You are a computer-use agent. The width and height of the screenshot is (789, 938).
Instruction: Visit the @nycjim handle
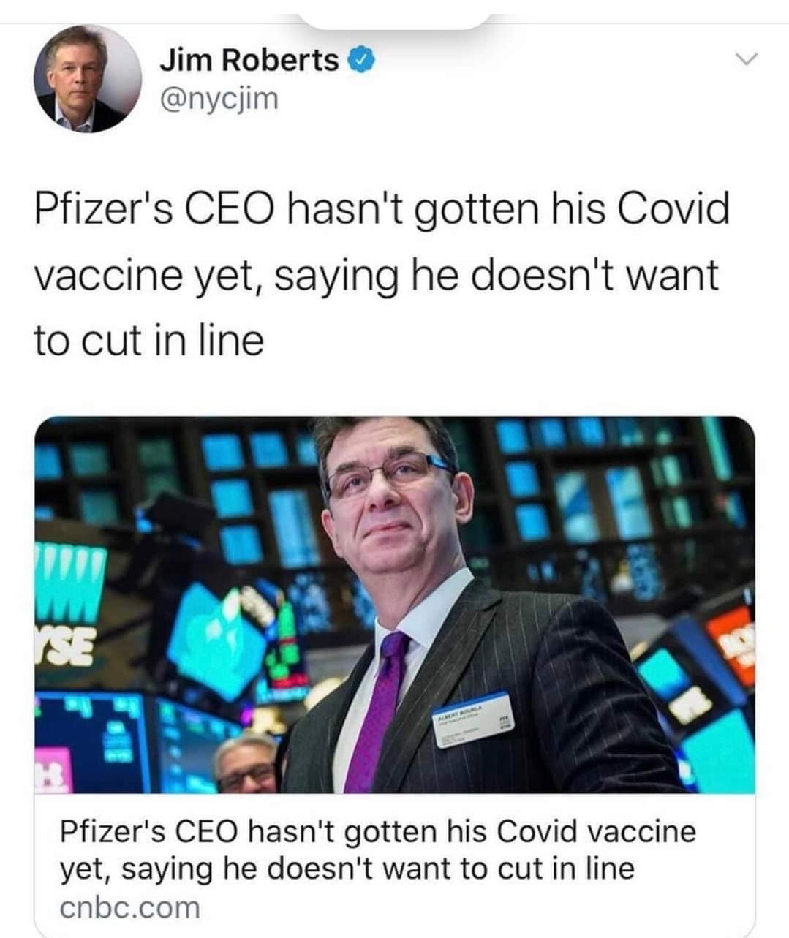tap(219, 97)
